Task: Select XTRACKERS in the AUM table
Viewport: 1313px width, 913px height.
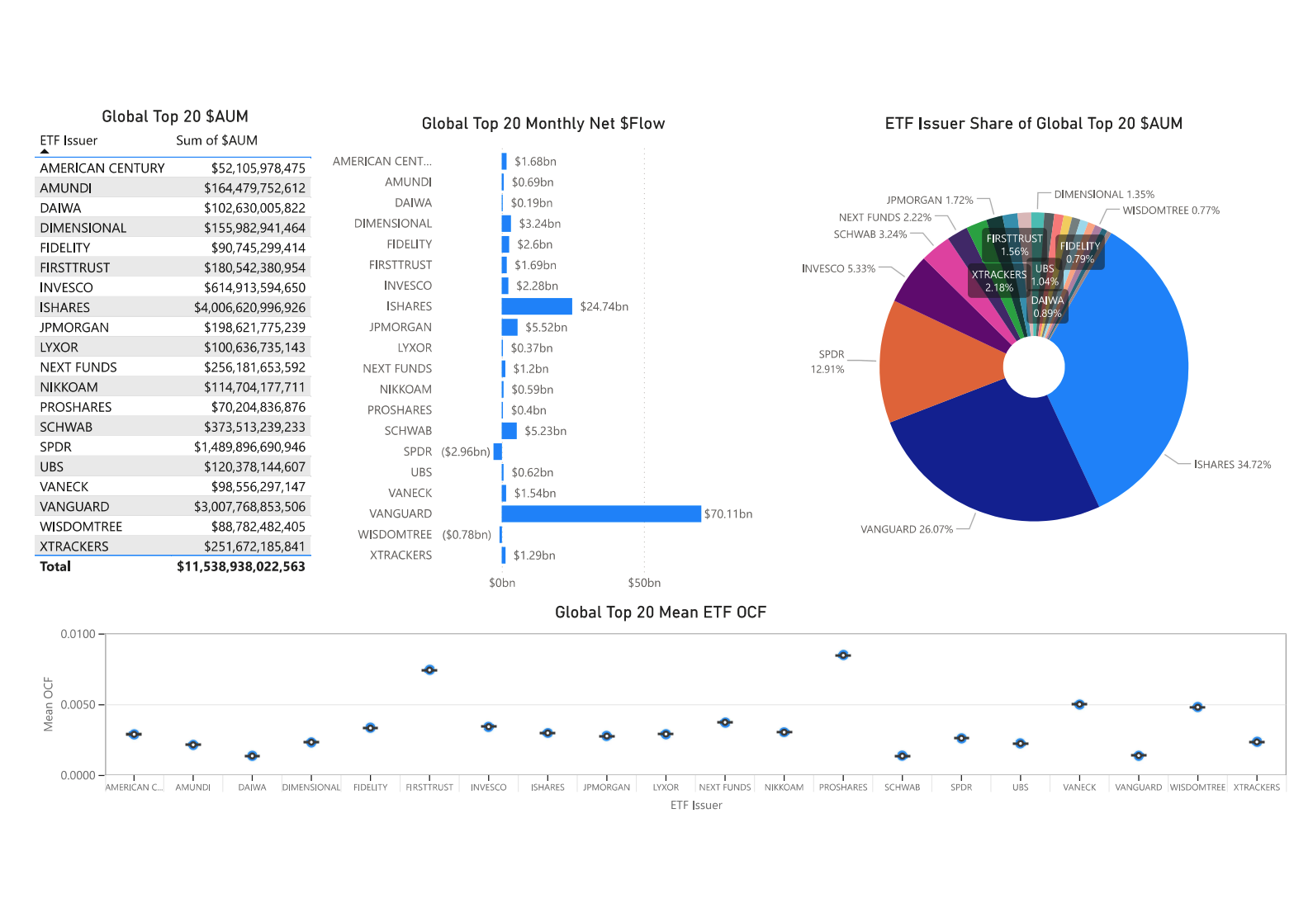Action: [173, 546]
